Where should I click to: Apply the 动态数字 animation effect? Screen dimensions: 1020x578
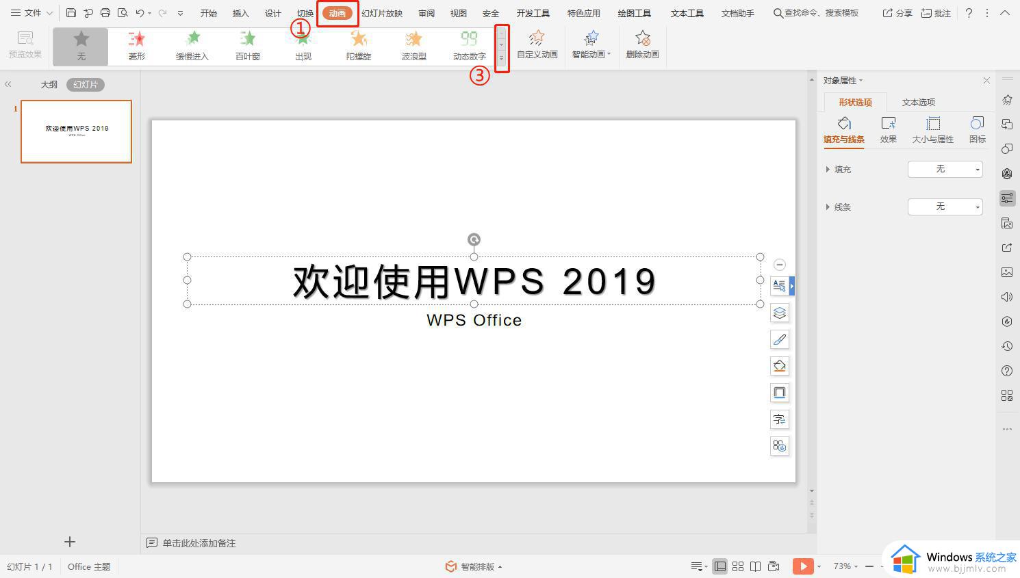469,47
